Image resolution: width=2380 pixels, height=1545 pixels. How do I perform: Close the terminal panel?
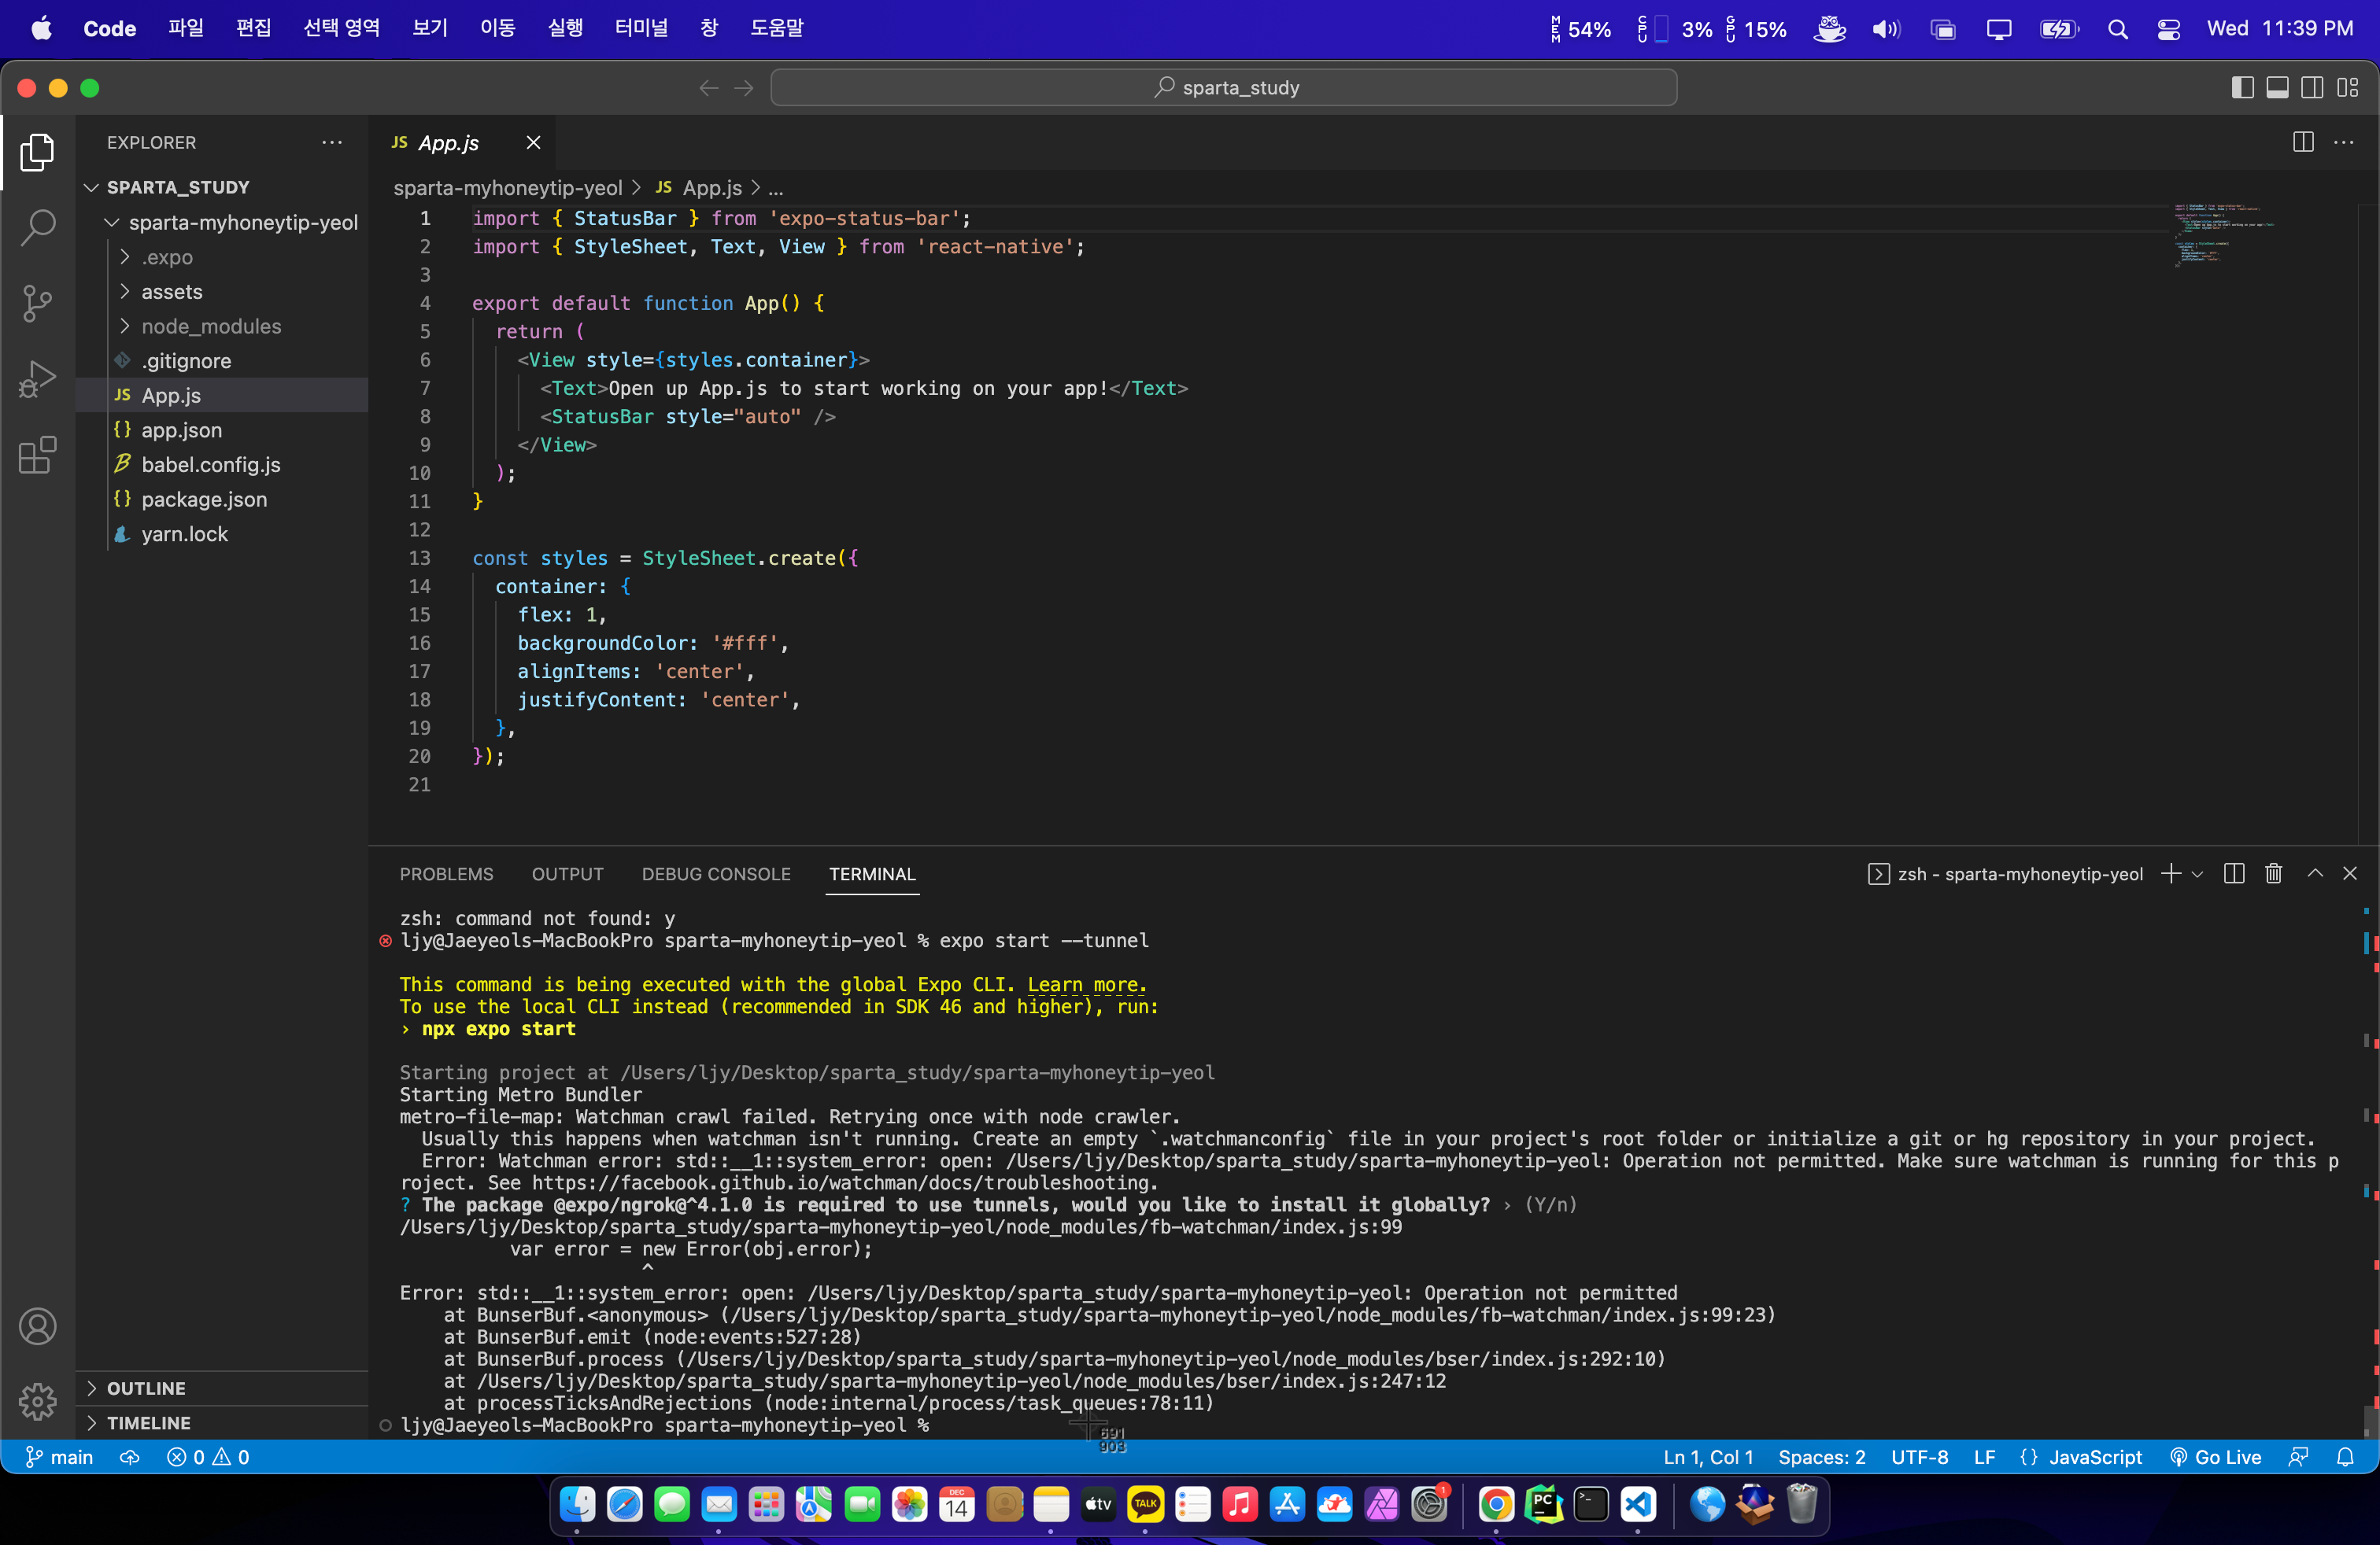tap(2350, 875)
